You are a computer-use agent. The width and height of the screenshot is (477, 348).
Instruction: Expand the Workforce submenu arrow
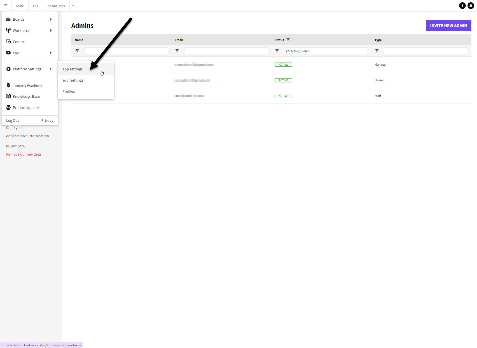51,30
